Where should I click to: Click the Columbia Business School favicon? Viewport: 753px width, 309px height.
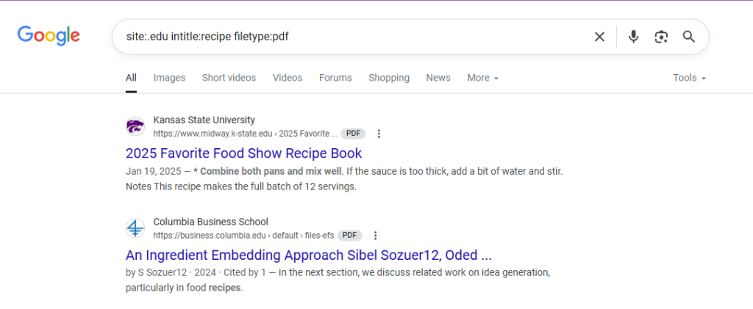pos(135,228)
